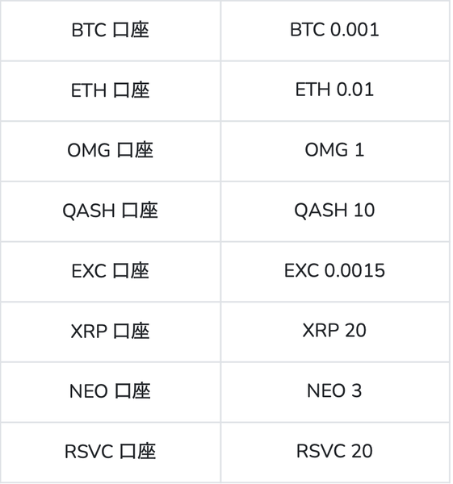Click the OMG 1 value cell
Screen dimensions: 453x484
tap(335, 151)
